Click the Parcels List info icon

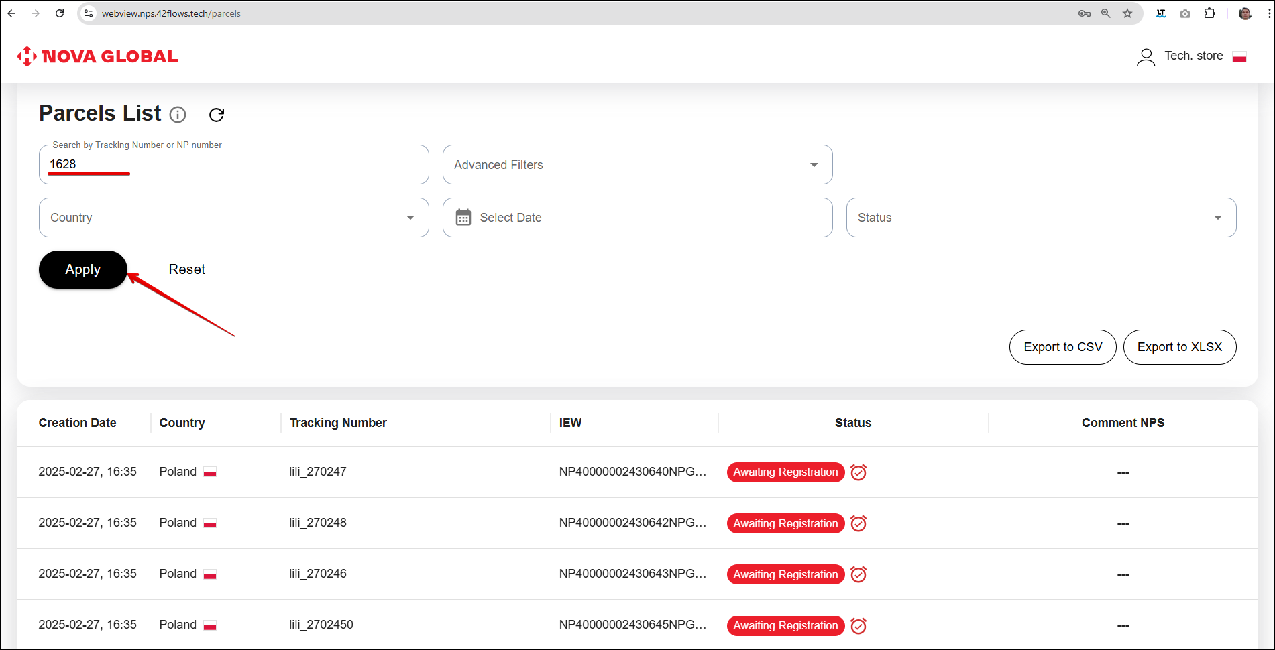tap(178, 115)
